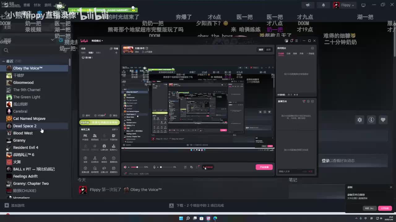The image size is (396, 222).
Task: Select Granny in the game list
Action: 34,140
